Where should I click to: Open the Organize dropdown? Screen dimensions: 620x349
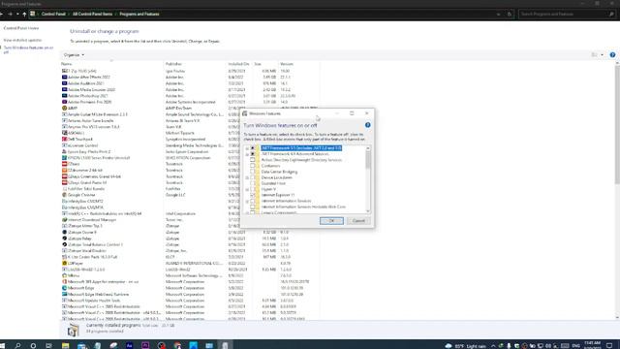[x=74, y=55]
